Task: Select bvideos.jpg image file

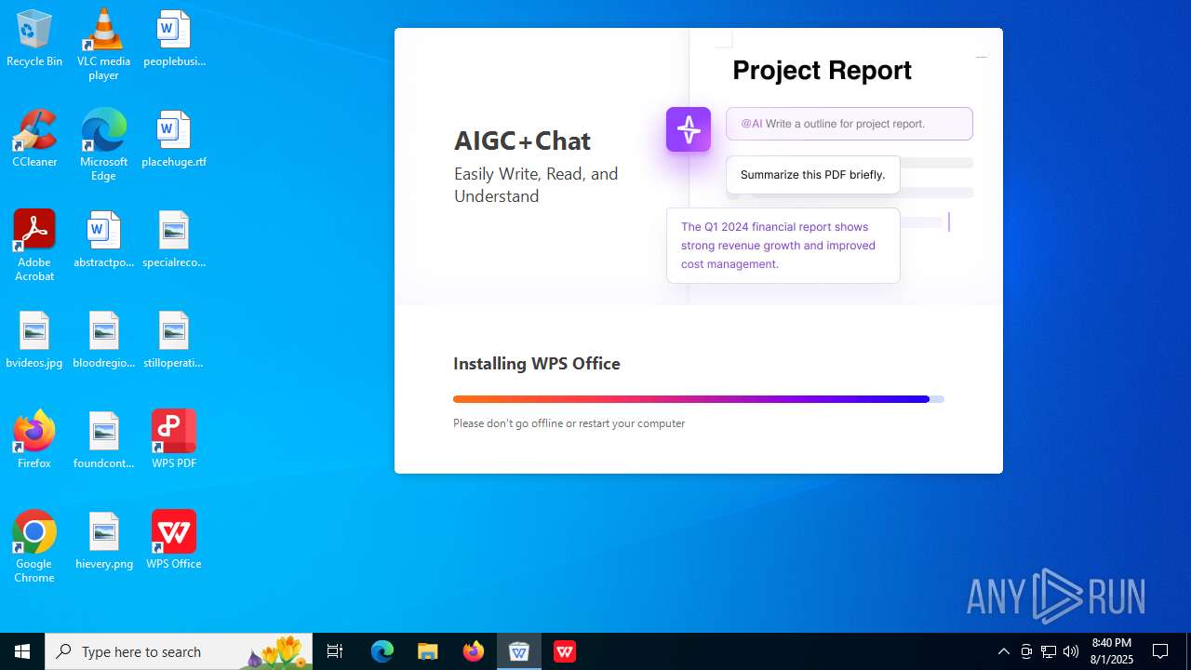Action: pyautogui.click(x=34, y=340)
